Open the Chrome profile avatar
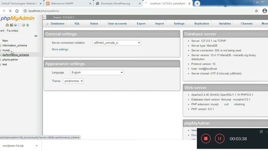 (265, 11)
